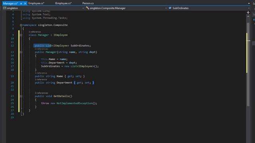The image size is (255, 143).
Task: Collapse the GetDetails method block
Action: 21,96
